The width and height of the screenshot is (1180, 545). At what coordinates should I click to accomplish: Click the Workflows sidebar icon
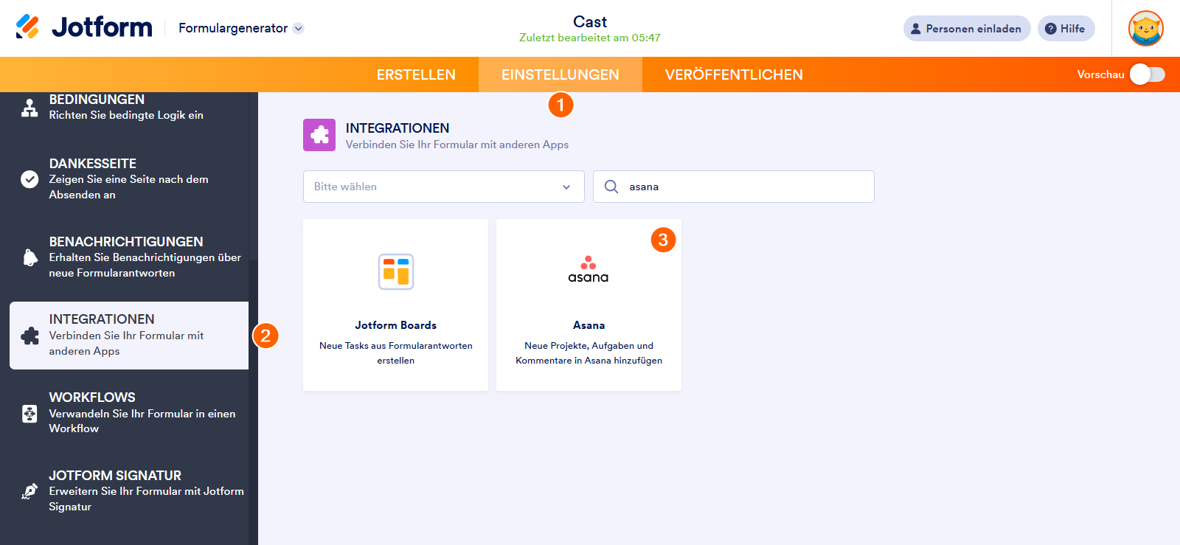click(x=29, y=414)
